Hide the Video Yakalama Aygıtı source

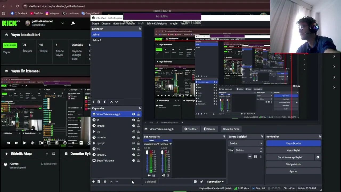click(x=133, y=114)
